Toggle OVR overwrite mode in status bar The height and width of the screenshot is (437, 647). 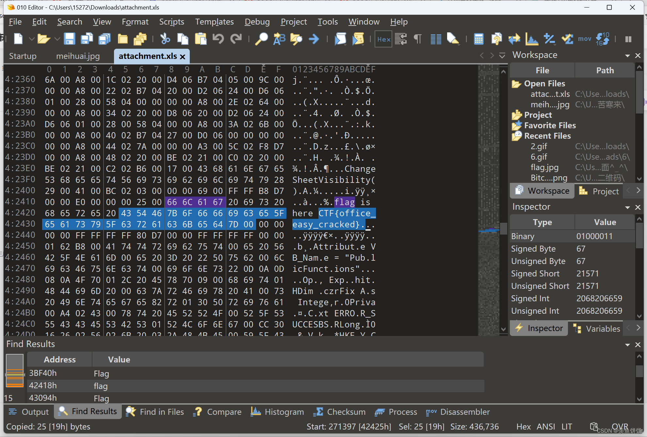click(620, 427)
